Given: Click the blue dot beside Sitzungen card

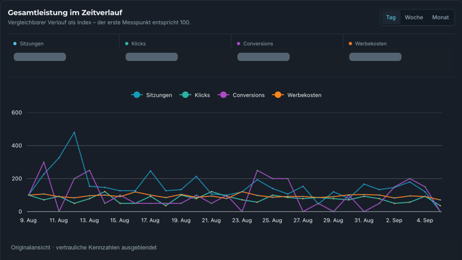Looking at the screenshot, I should click(x=15, y=44).
